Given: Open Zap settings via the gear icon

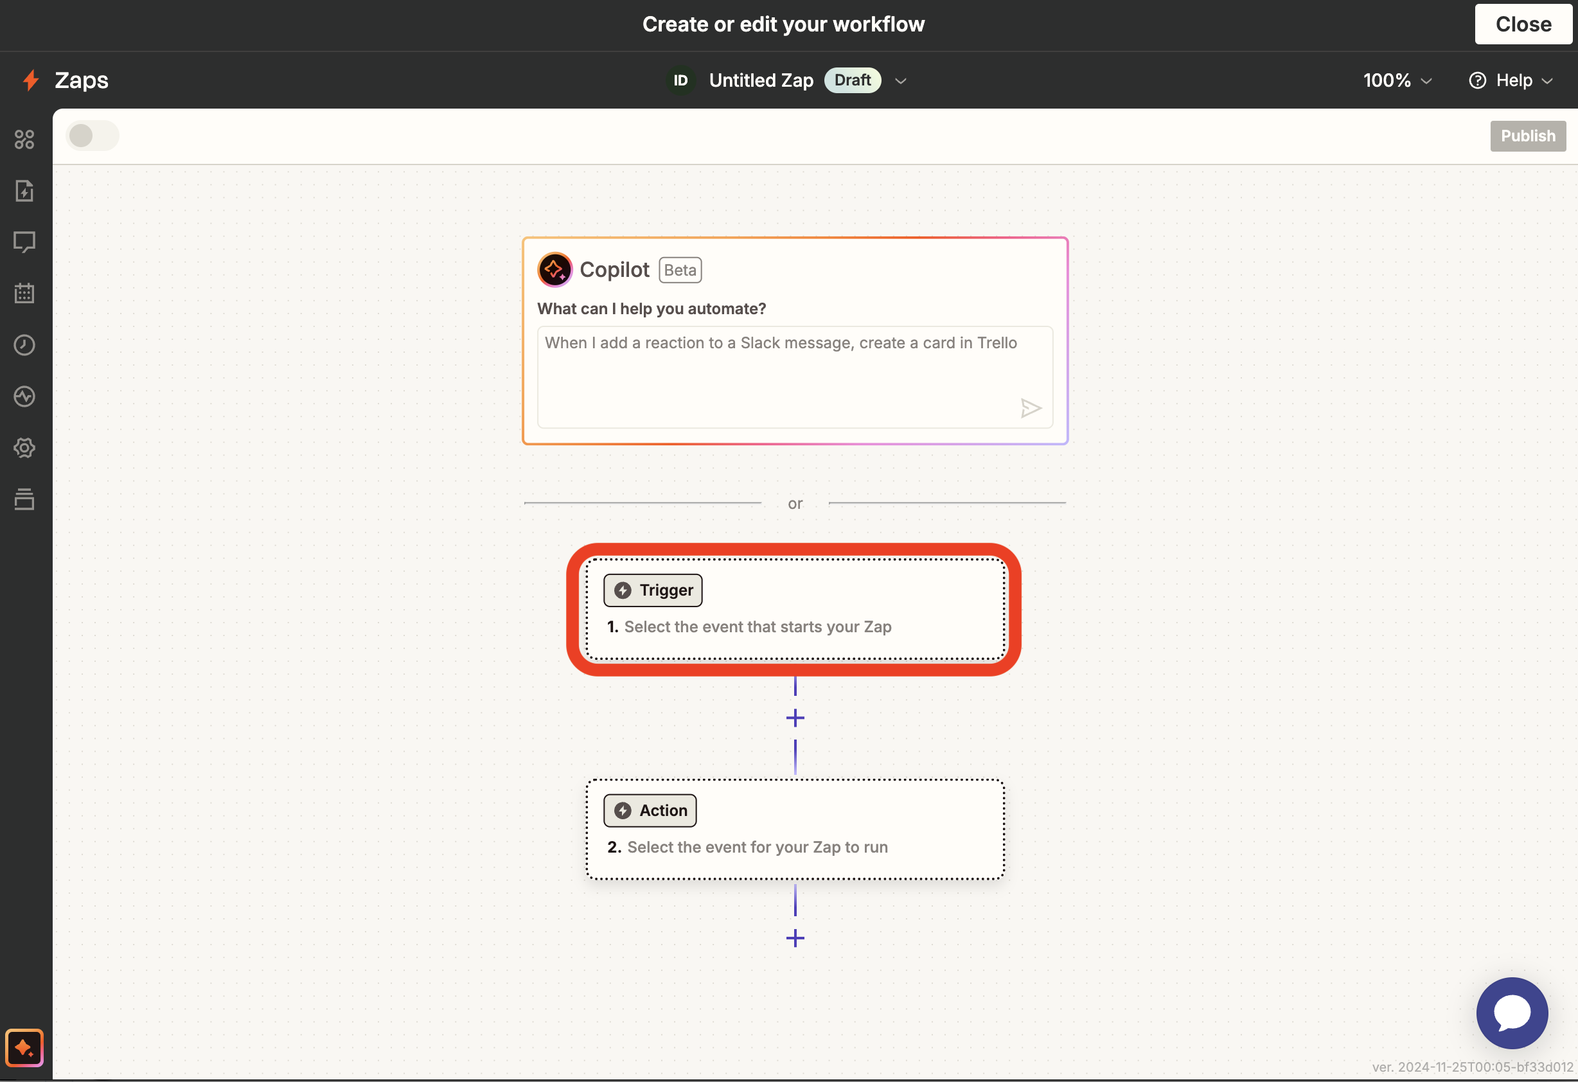Looking at the screenshot, I should (24, 447).
